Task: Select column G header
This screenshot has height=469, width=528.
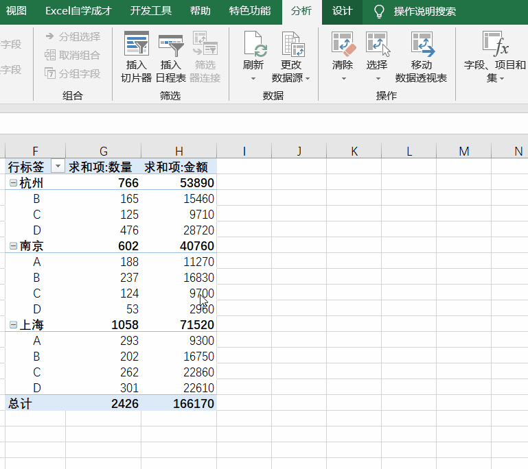Action: tap(104, 151)
